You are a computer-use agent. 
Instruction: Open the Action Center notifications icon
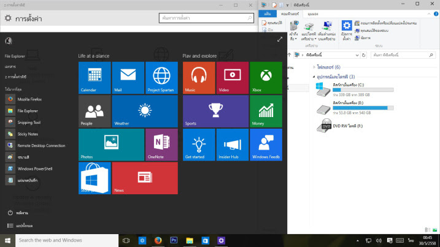point(390,240)
